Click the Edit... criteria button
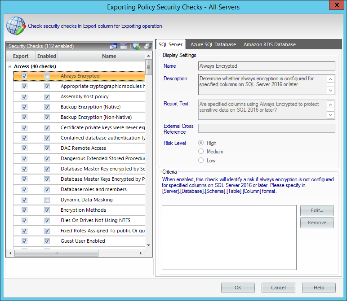The image size is (347, 301). tap(317, 211)
